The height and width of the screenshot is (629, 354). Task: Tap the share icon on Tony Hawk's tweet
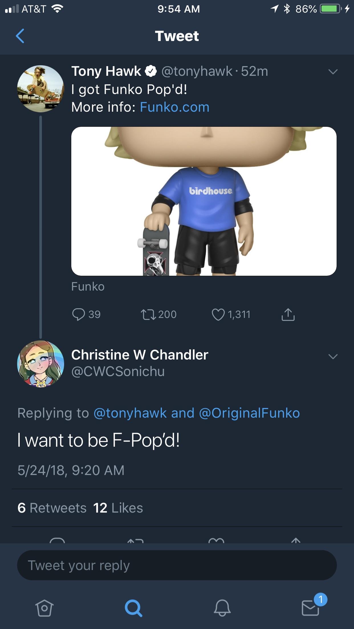tap(288, 314)
